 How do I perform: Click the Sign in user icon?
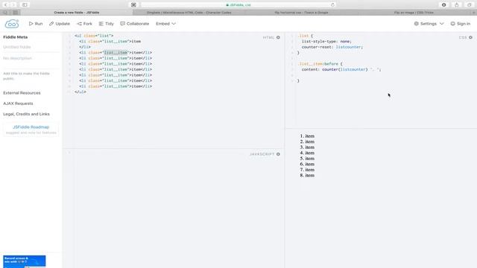click(452, 24)
